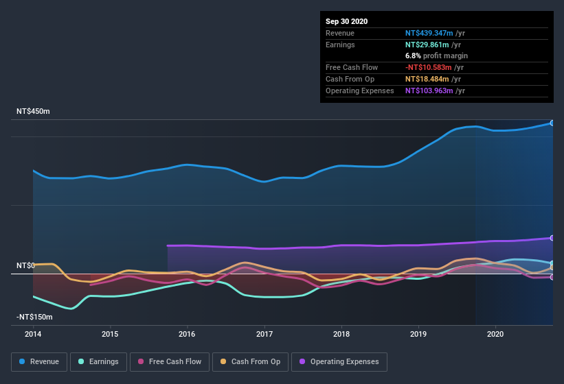Toggle the Free Cash Flow legend button
Screen dimensions: 564x384
(x=170, y=362)
